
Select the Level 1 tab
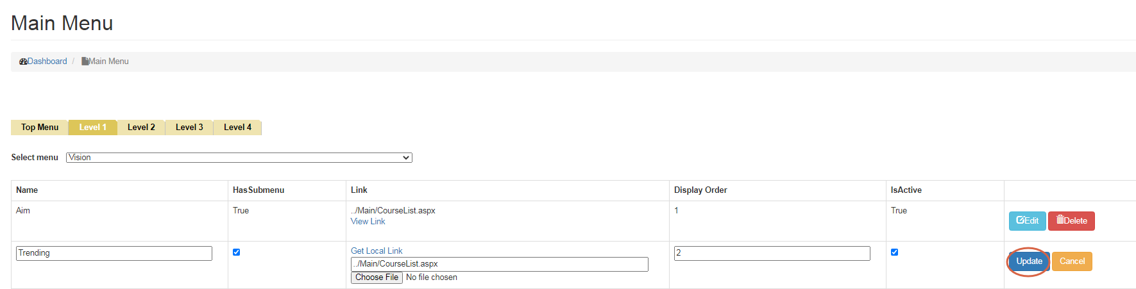click(92, 128)
